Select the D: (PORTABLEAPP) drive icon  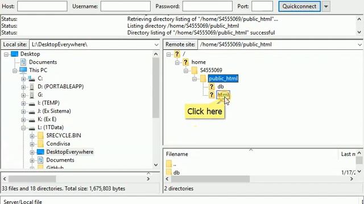pos(32,87)
